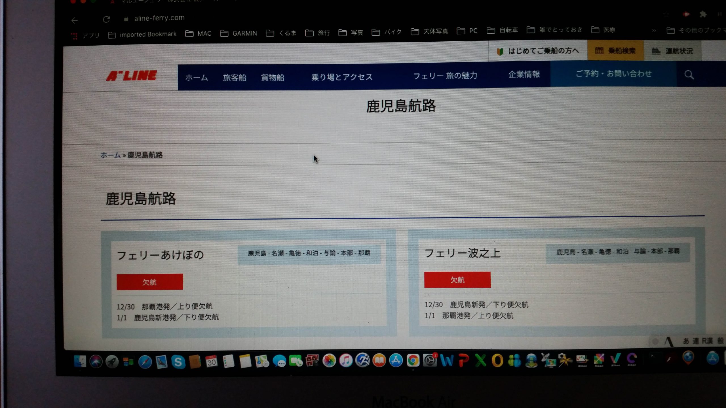Open System Preferences with badge 2
Image resolution: width=726 pixels, height=408 pixels.
[430, 360]
